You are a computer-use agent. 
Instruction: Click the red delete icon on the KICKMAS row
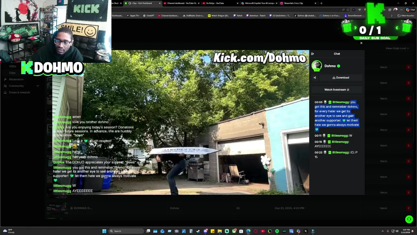pyautogui.click(x=409, y=208)
